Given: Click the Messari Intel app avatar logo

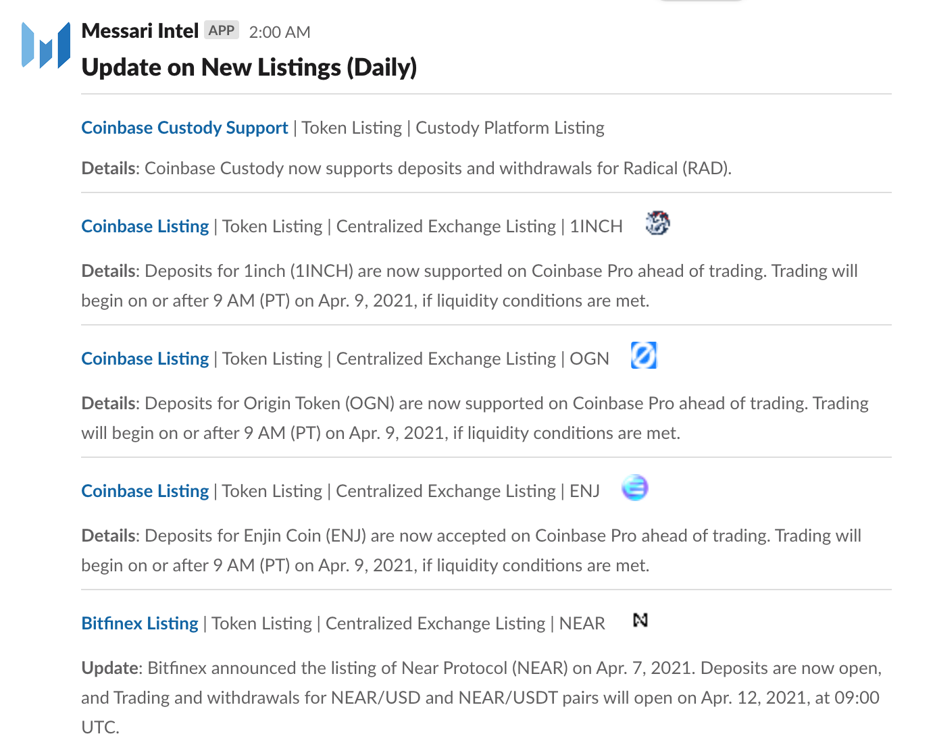Looking at the screenshot, I should pos(46,45).
